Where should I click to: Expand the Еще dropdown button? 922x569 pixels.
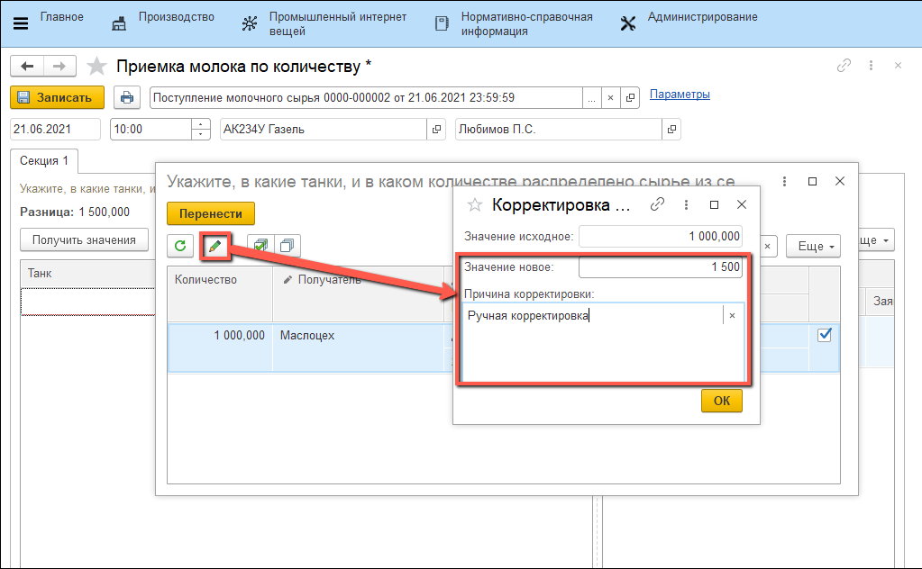813,245
